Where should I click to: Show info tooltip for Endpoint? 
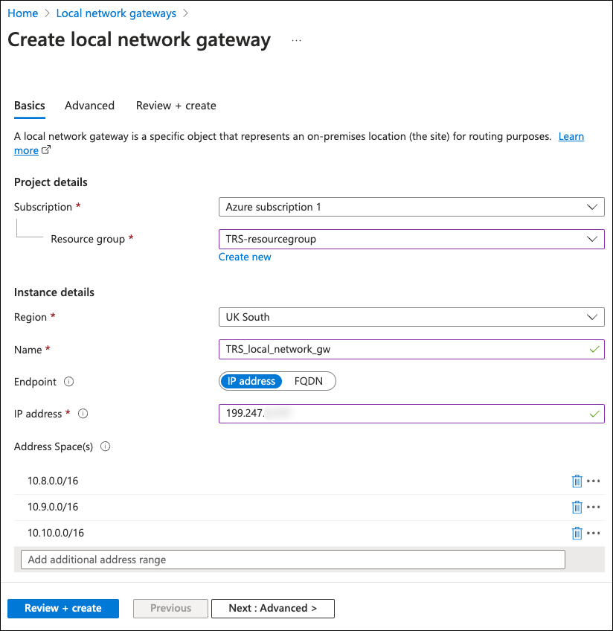pyautogui.click(x=69, y=382)
